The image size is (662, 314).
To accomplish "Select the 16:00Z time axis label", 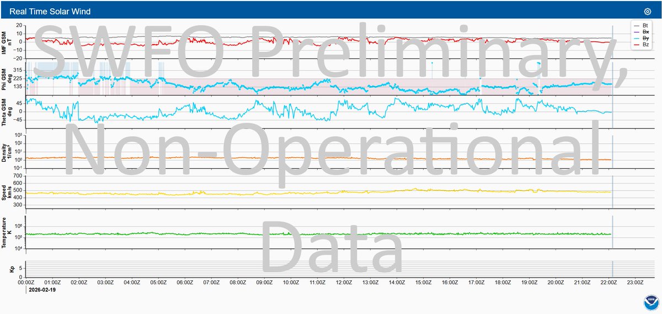I will coord(450,281).
